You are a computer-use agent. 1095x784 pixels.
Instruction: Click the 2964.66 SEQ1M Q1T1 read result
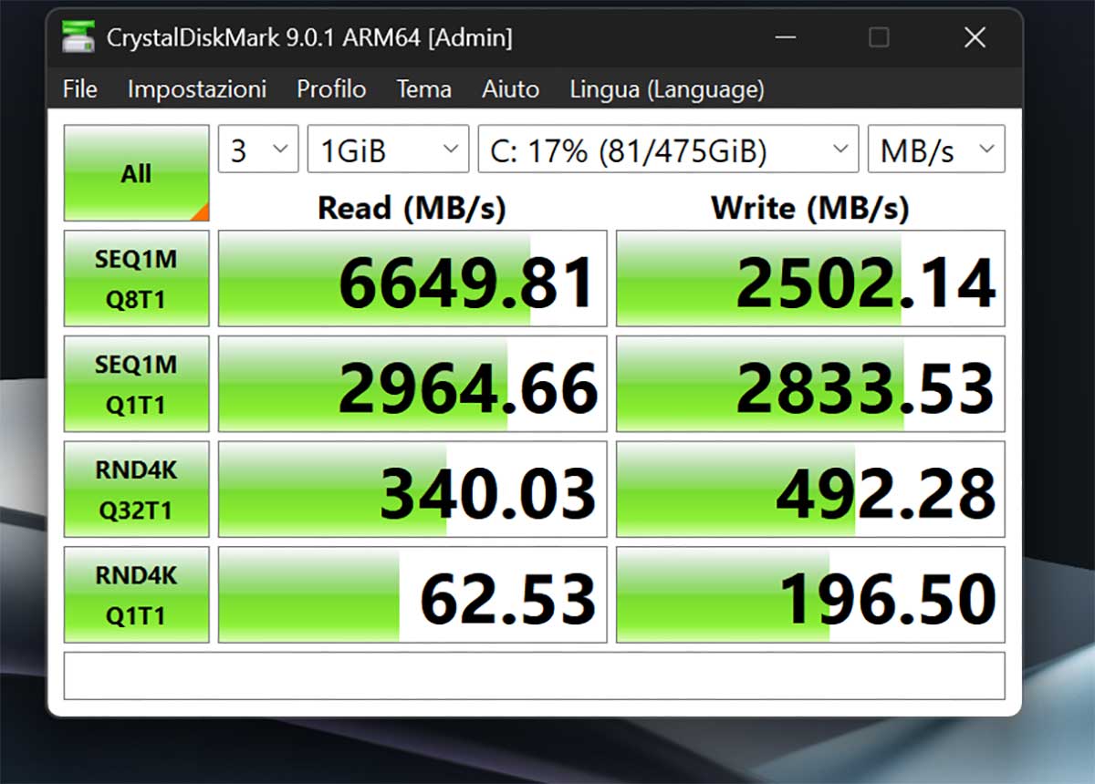click(412, 384)
